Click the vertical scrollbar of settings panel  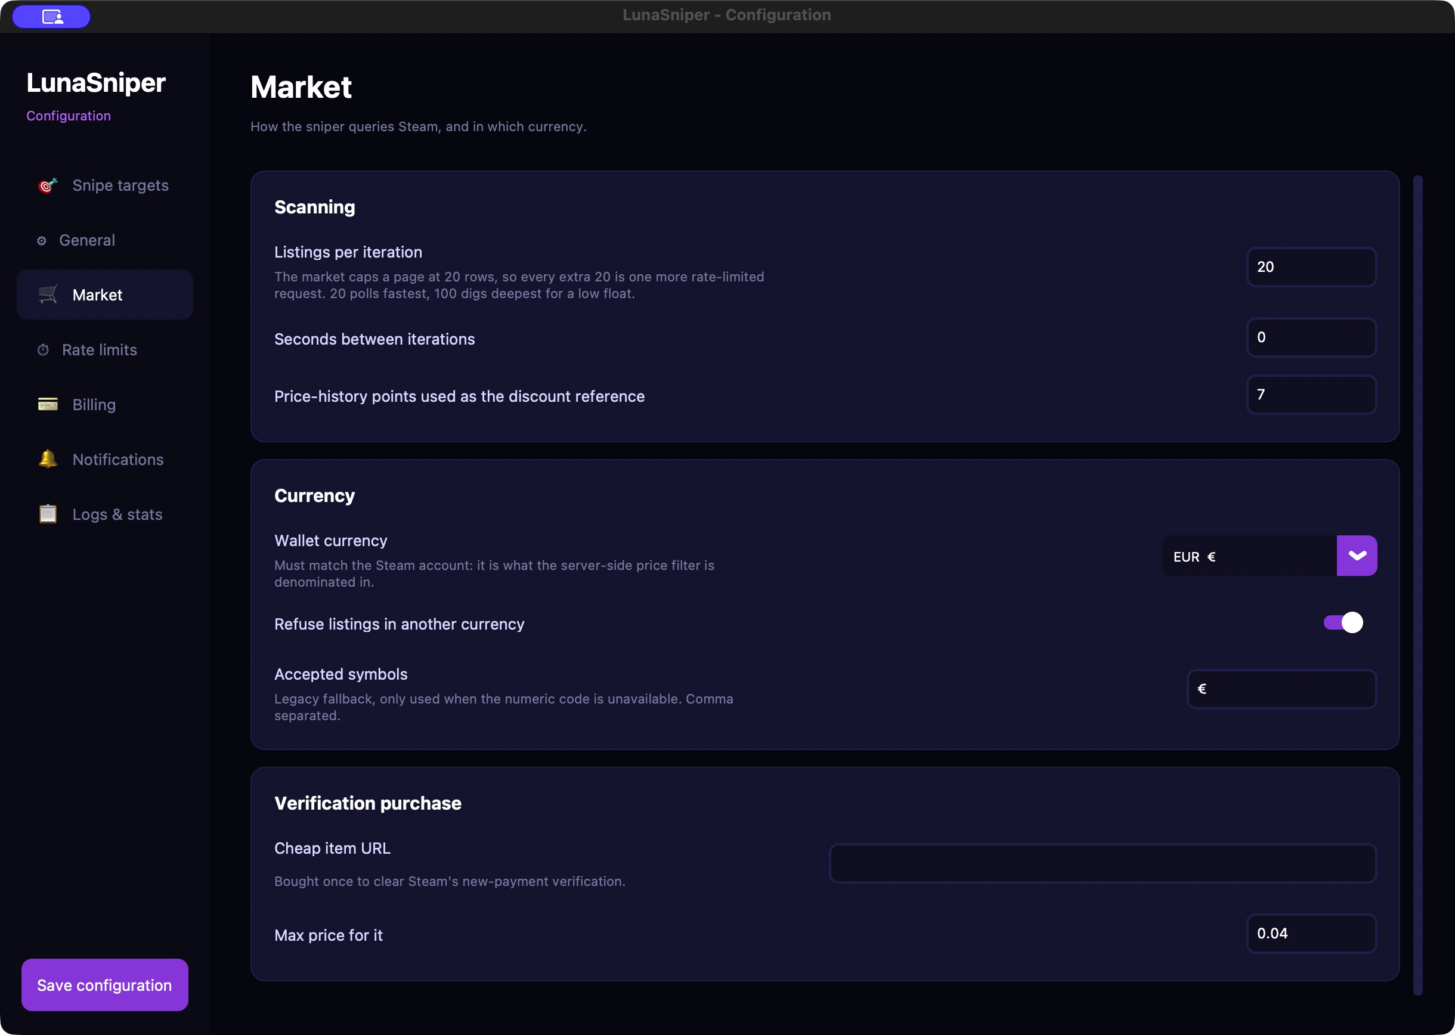[1417, 585]
